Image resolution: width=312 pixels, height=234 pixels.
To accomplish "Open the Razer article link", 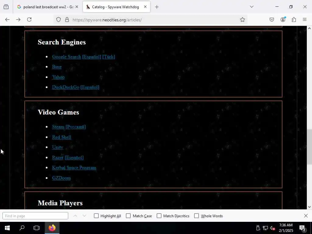I will coord(58,158).
